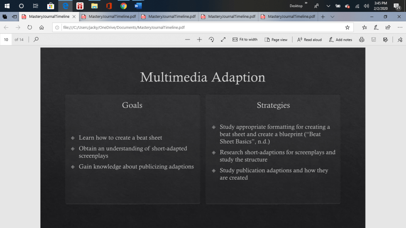The height and width of the screenshot is (228, 406).
Task: Switch to the last MasteryJournalTimeline.pdf tab
Action: 289,17
